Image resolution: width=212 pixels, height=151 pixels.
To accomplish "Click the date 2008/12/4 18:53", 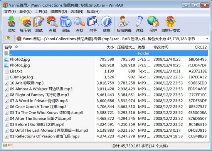I will tap(168, 136).
